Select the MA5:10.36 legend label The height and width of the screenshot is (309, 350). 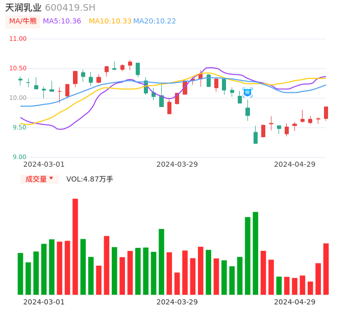(62, 21)
